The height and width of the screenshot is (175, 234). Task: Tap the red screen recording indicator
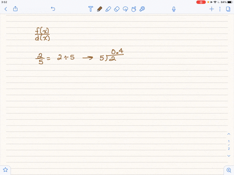click(201, 2)
